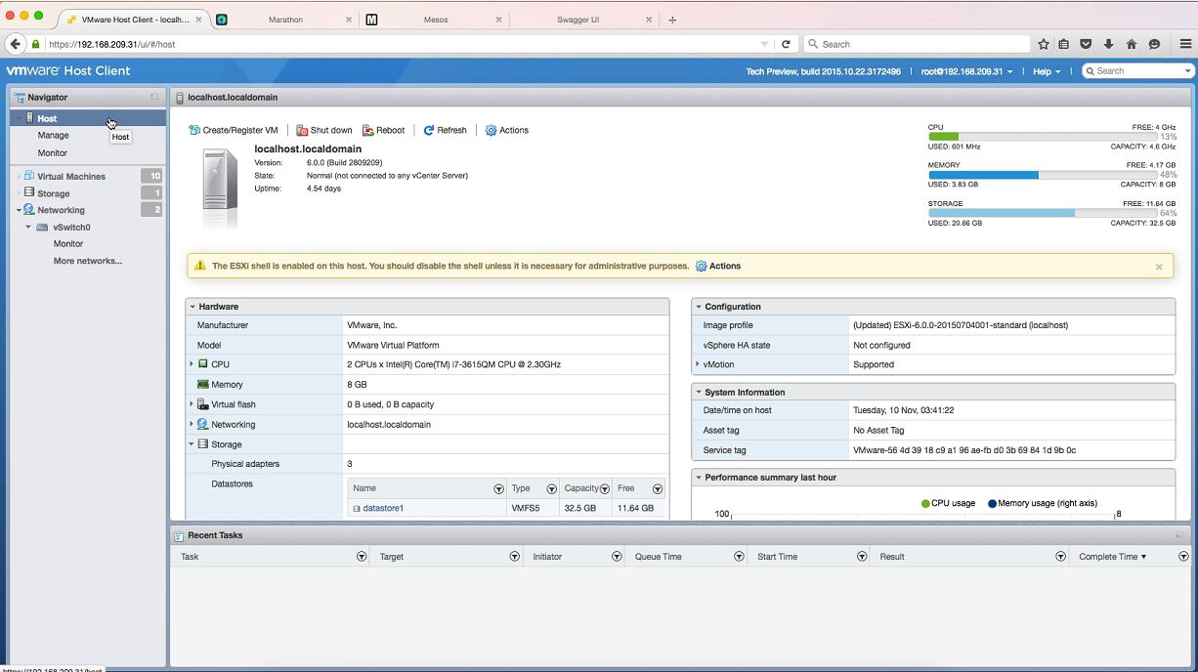
Task: Switch to the Marathon browser tab
Action: (x=285, y=19)
